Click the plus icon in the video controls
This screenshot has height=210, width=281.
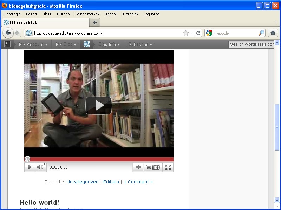138,167
